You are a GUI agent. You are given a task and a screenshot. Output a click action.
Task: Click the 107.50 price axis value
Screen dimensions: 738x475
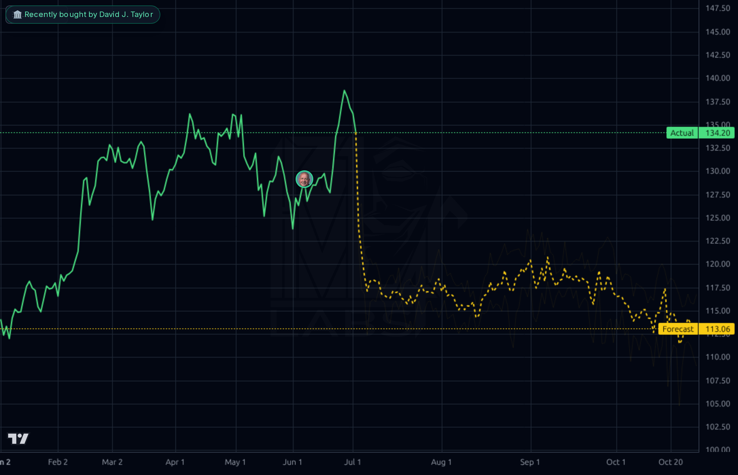tap(718, 381)
